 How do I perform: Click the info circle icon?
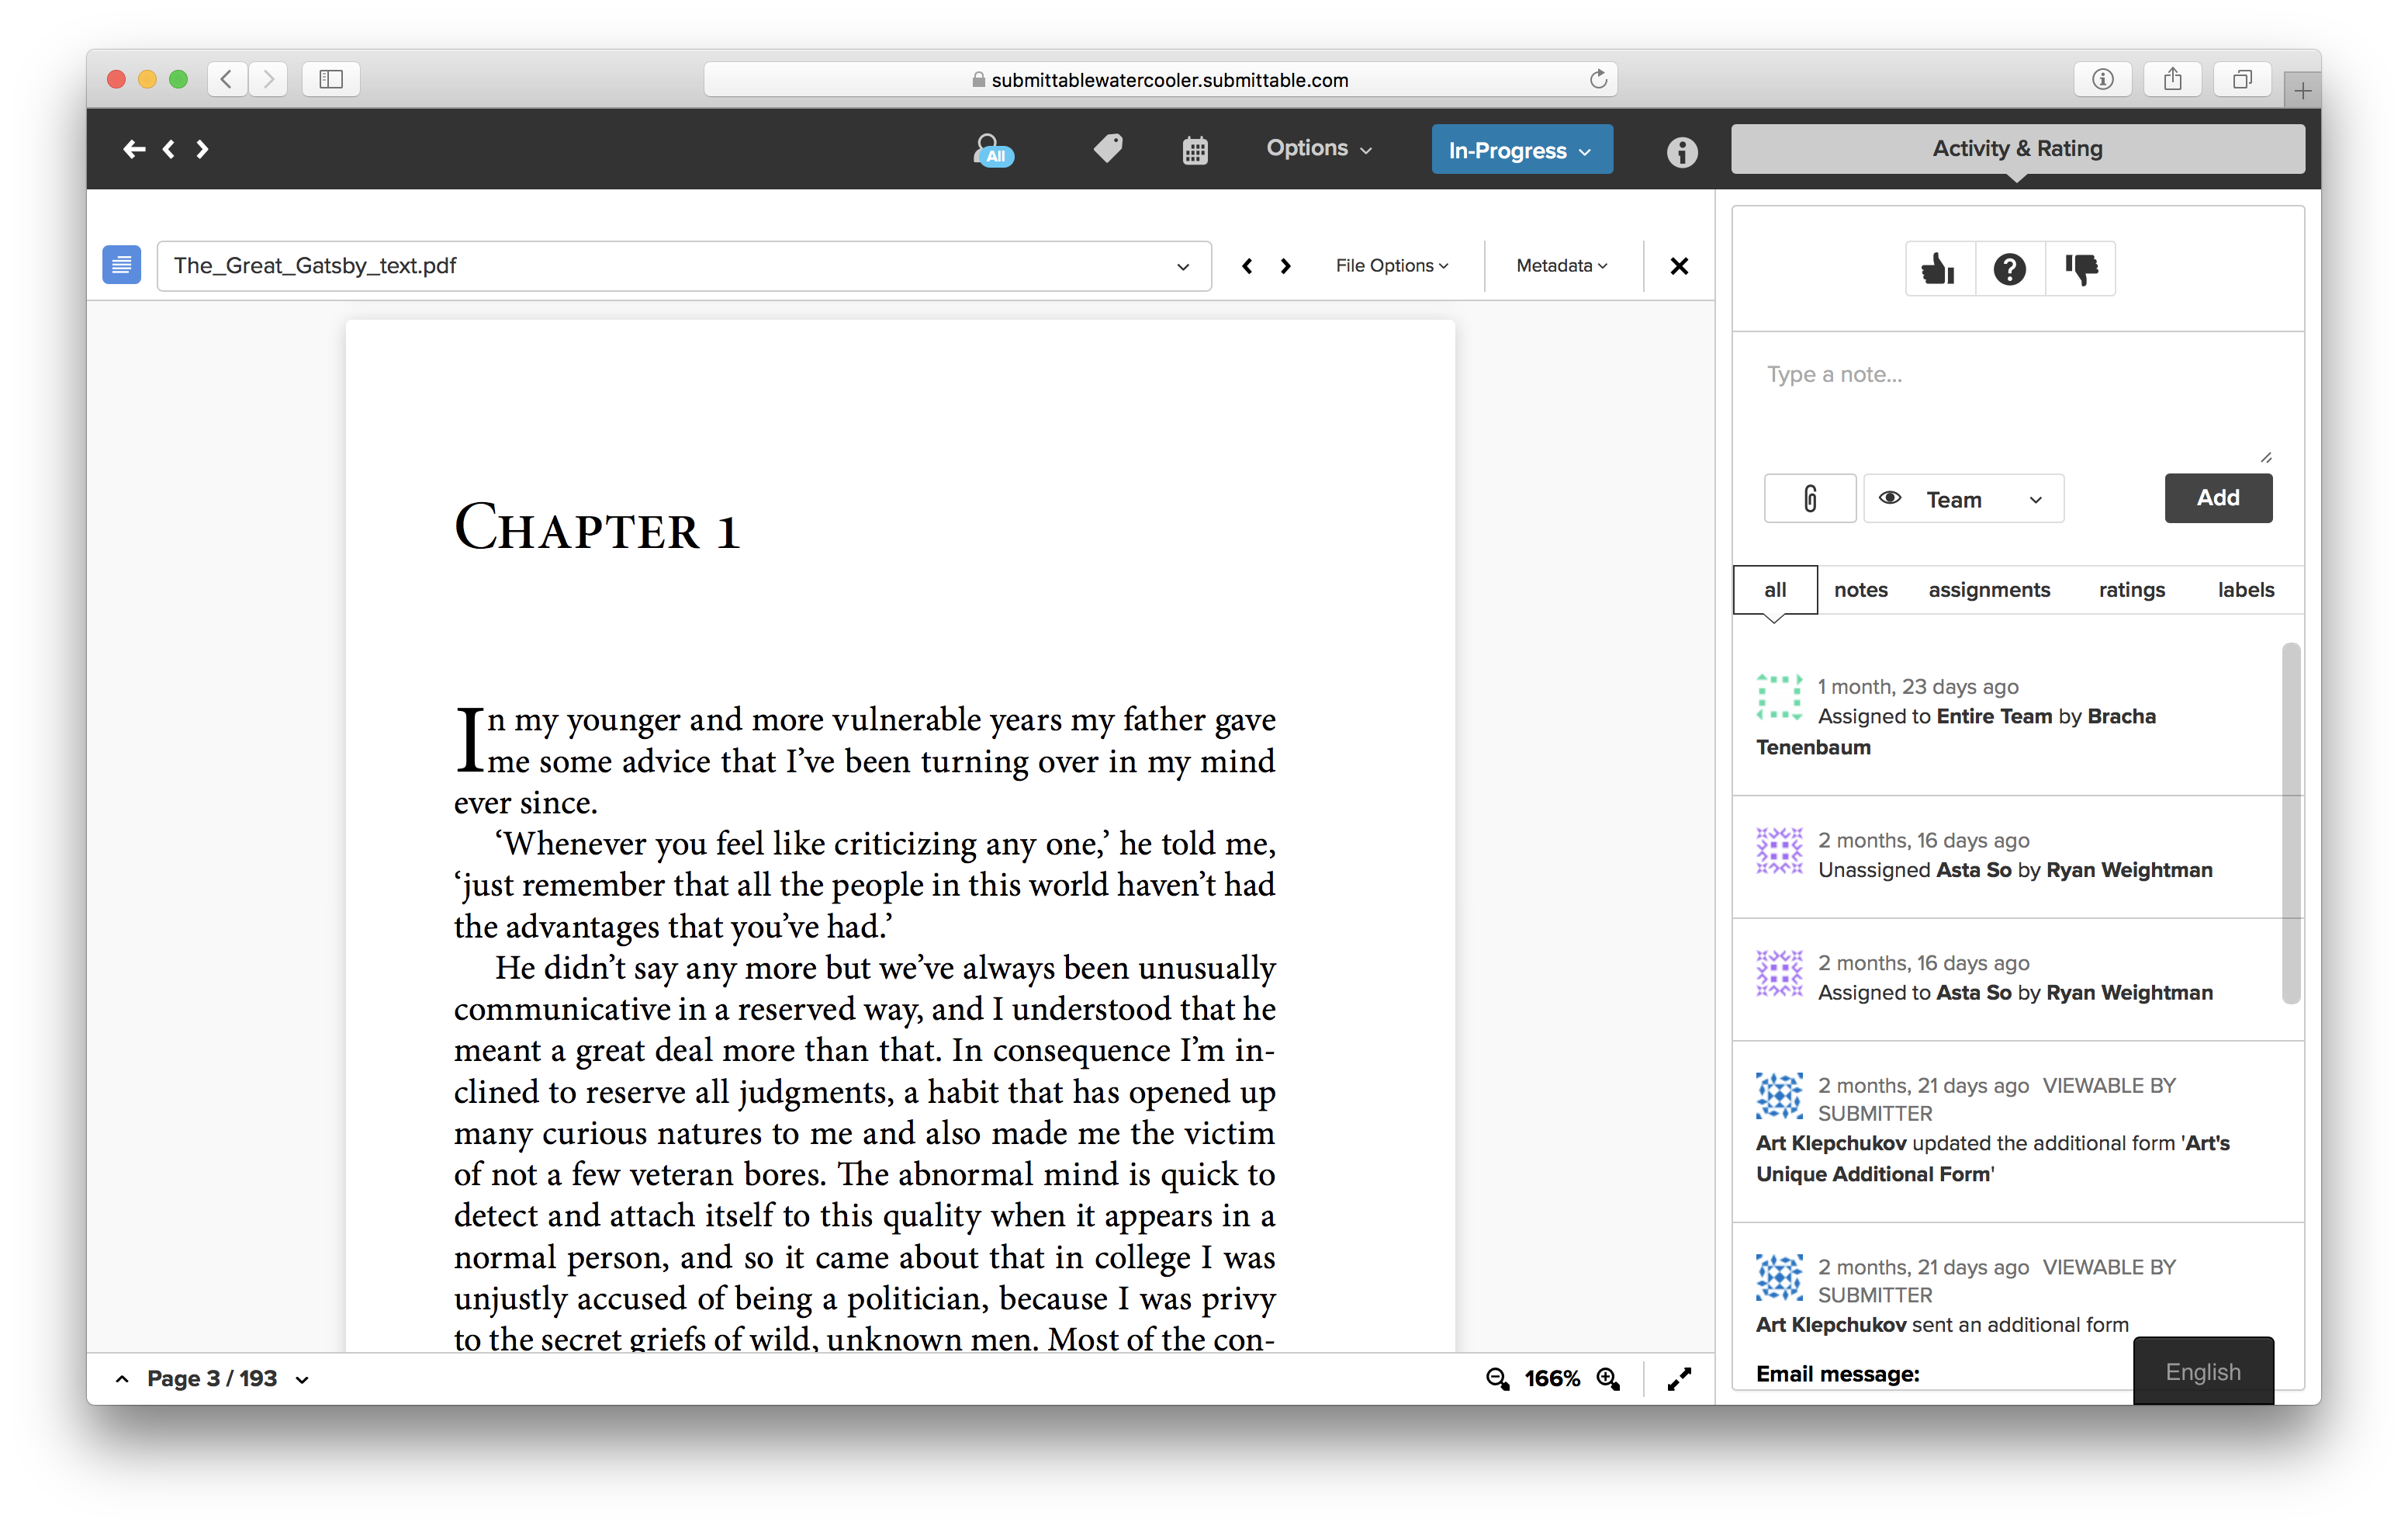[x=1682, y=151]
